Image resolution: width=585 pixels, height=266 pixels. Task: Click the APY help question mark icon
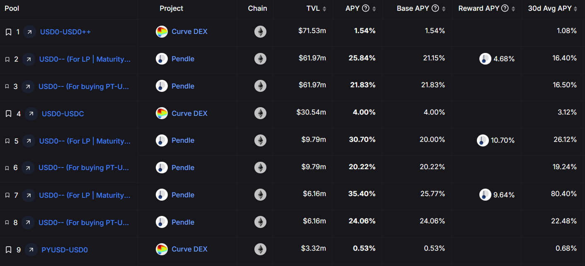point(365,8)
